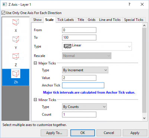The width and height of the screenshot is (149, 138).
Task: Click the Cancel button
Action: tap(109, 133)
